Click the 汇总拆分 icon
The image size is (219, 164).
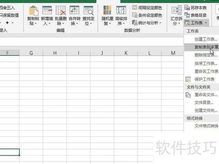coord(176,10)
